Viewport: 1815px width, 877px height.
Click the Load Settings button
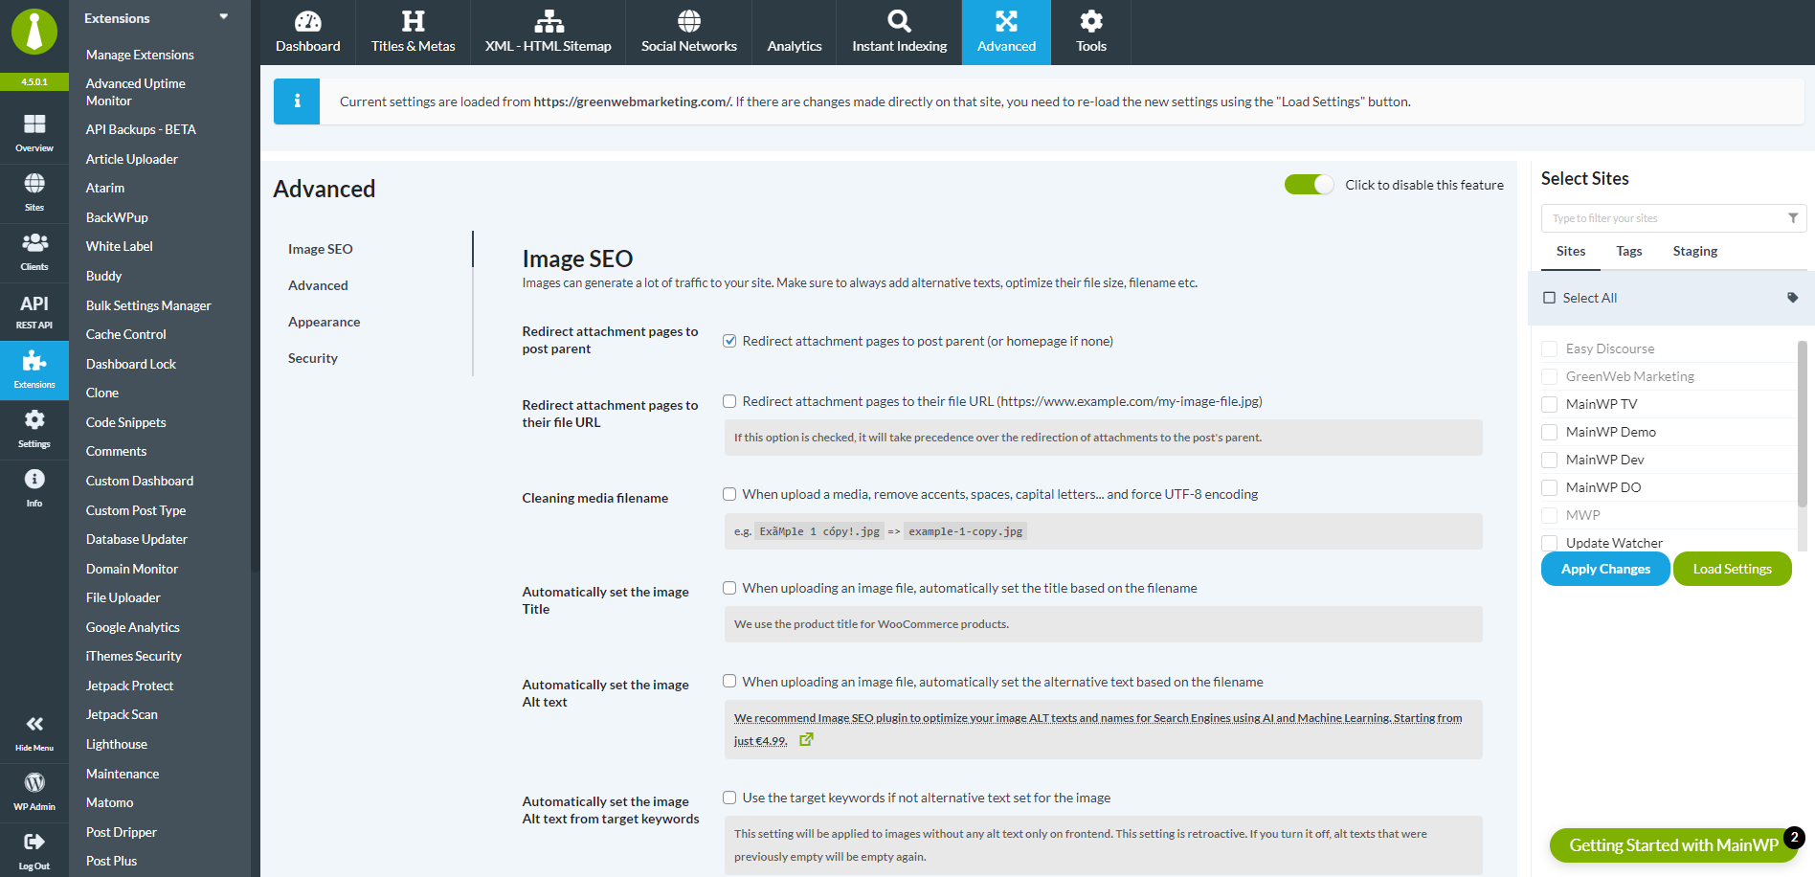tap(1733, 569)
